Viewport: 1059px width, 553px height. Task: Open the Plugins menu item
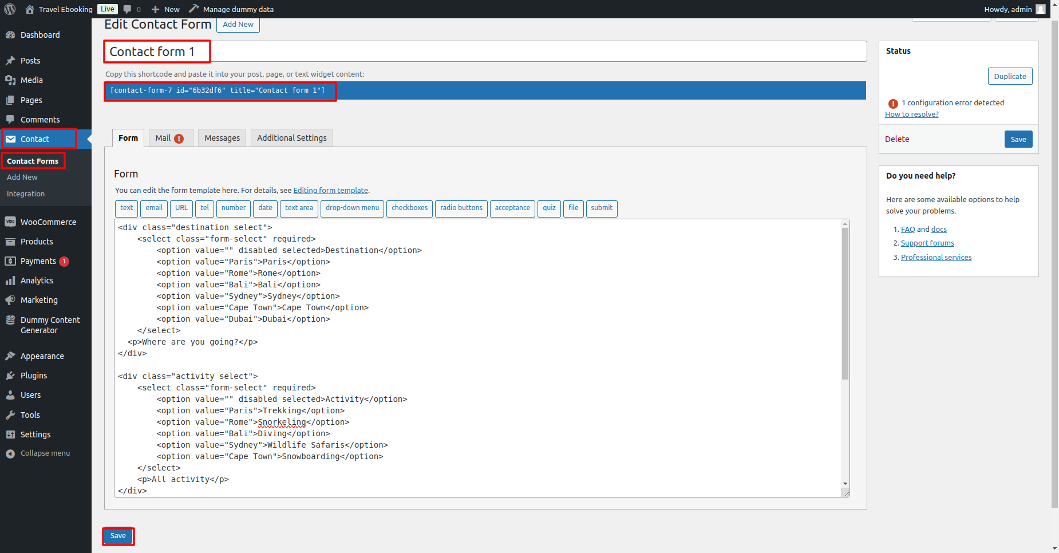tap(34, 376)
